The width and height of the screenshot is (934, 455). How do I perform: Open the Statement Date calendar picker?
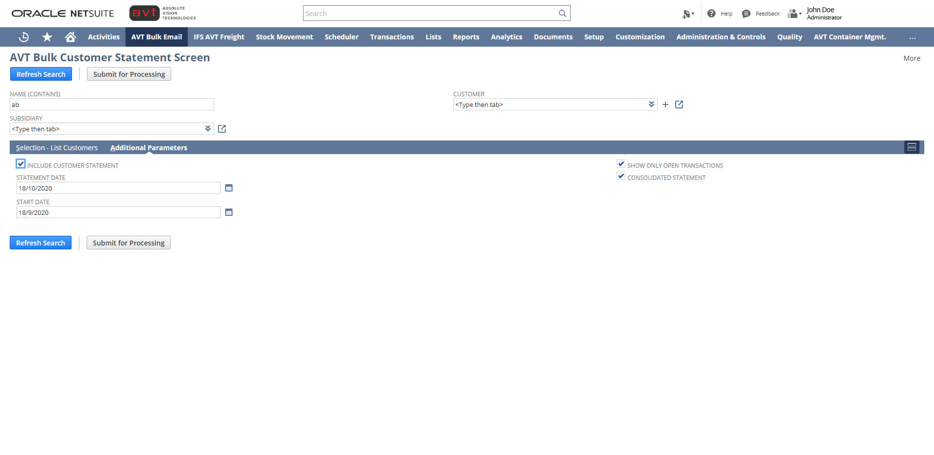point(229,188)
